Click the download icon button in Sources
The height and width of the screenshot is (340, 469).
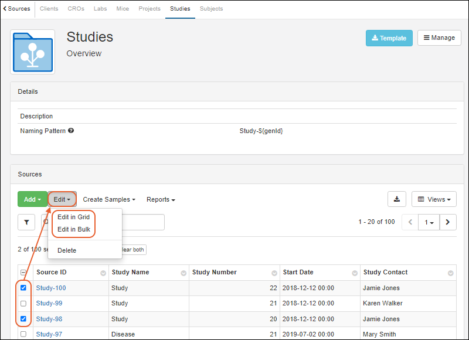click(x=396, y=199)
